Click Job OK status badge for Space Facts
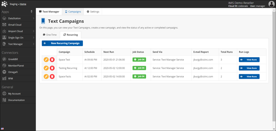Image resolution: width=276 pixels, height=131 pixels. click(139, 77)
